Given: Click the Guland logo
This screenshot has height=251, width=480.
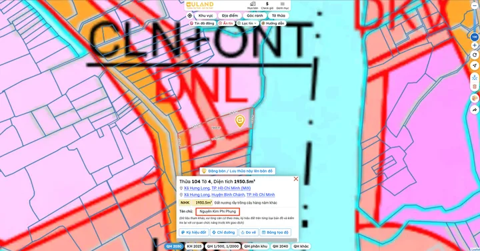Looking at the screenshot, I should 200,5.
